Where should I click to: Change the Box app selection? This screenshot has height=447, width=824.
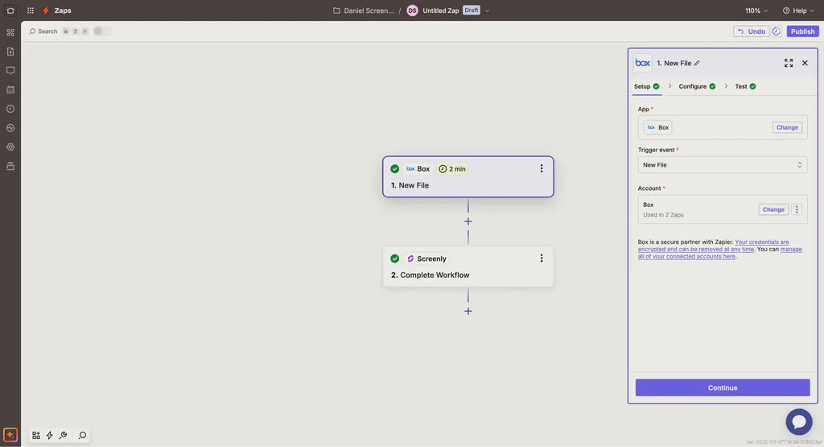pyautogui.click(x=787, y=127)
